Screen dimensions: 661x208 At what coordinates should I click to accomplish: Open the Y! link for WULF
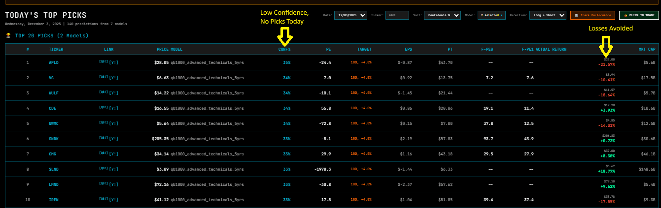click(113, 93)
